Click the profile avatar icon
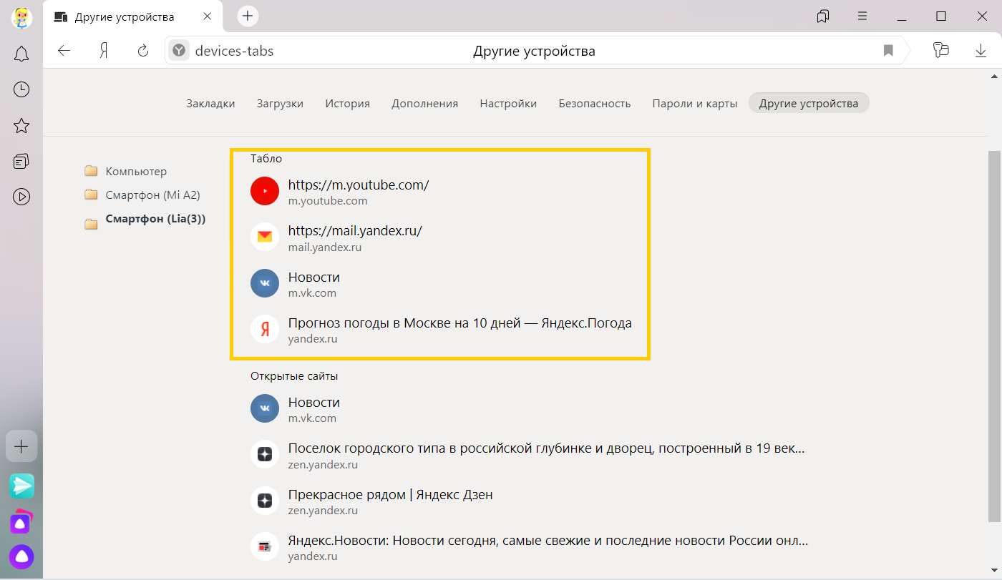 pyautogui.click(x=21, y=16)
